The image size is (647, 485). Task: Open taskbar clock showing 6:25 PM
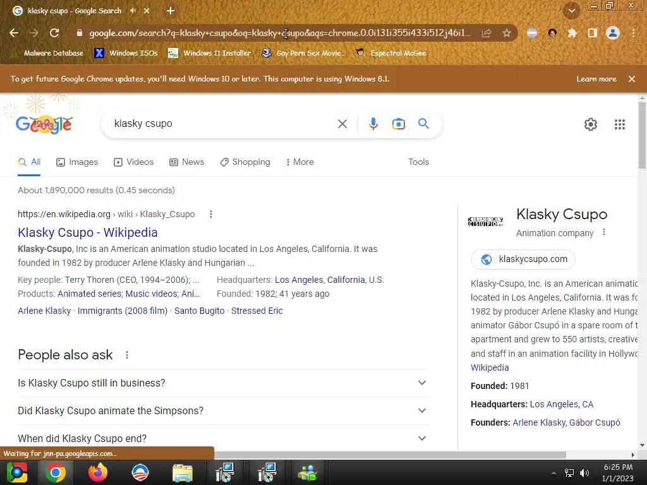pyautogui.click(x=618, y=472)
